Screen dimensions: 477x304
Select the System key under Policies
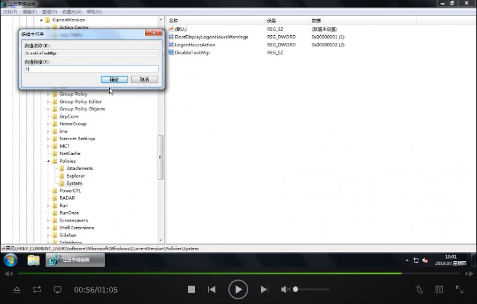pyautogui.click(x=74, y=183)
